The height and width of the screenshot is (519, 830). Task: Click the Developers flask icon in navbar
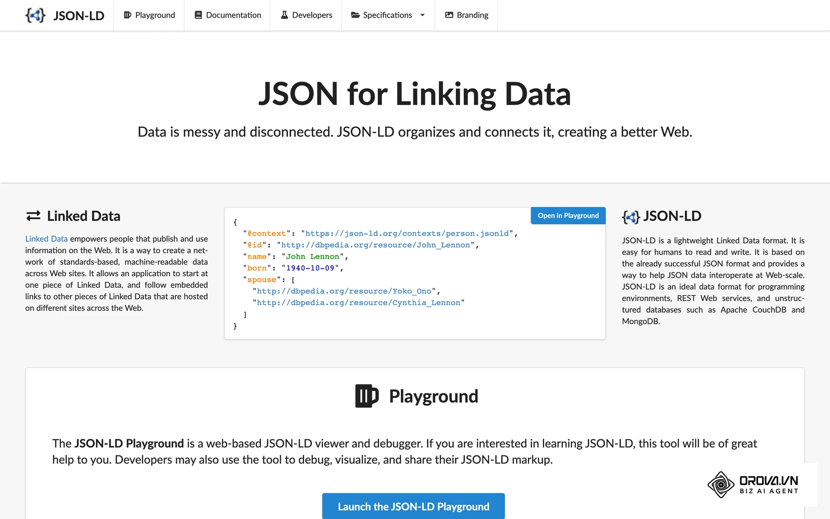click(284, 15)
